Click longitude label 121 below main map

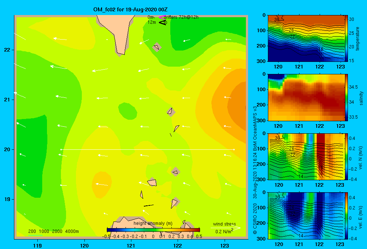pos(131,245)
